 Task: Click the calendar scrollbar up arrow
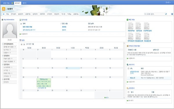point(124,43)
